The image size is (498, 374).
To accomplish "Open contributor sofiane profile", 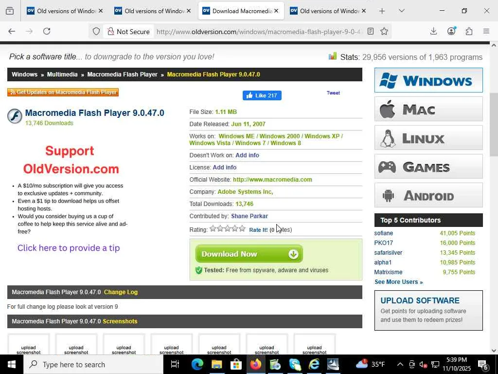I will click(x=383, y=233).
